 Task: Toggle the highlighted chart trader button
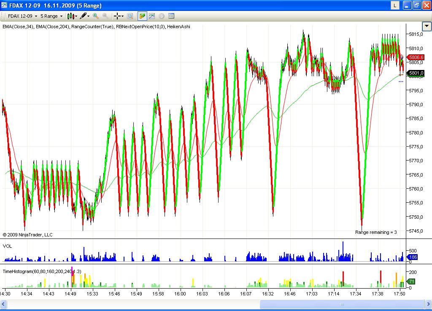click(142, 16)
